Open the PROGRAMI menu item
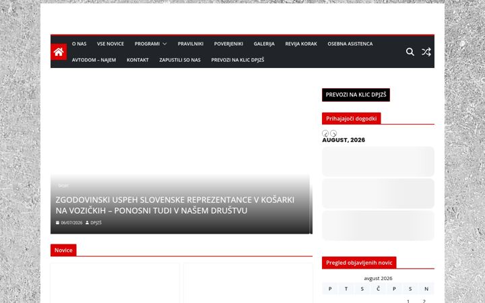This screenshot has width=485, height=303. (148, 44)
